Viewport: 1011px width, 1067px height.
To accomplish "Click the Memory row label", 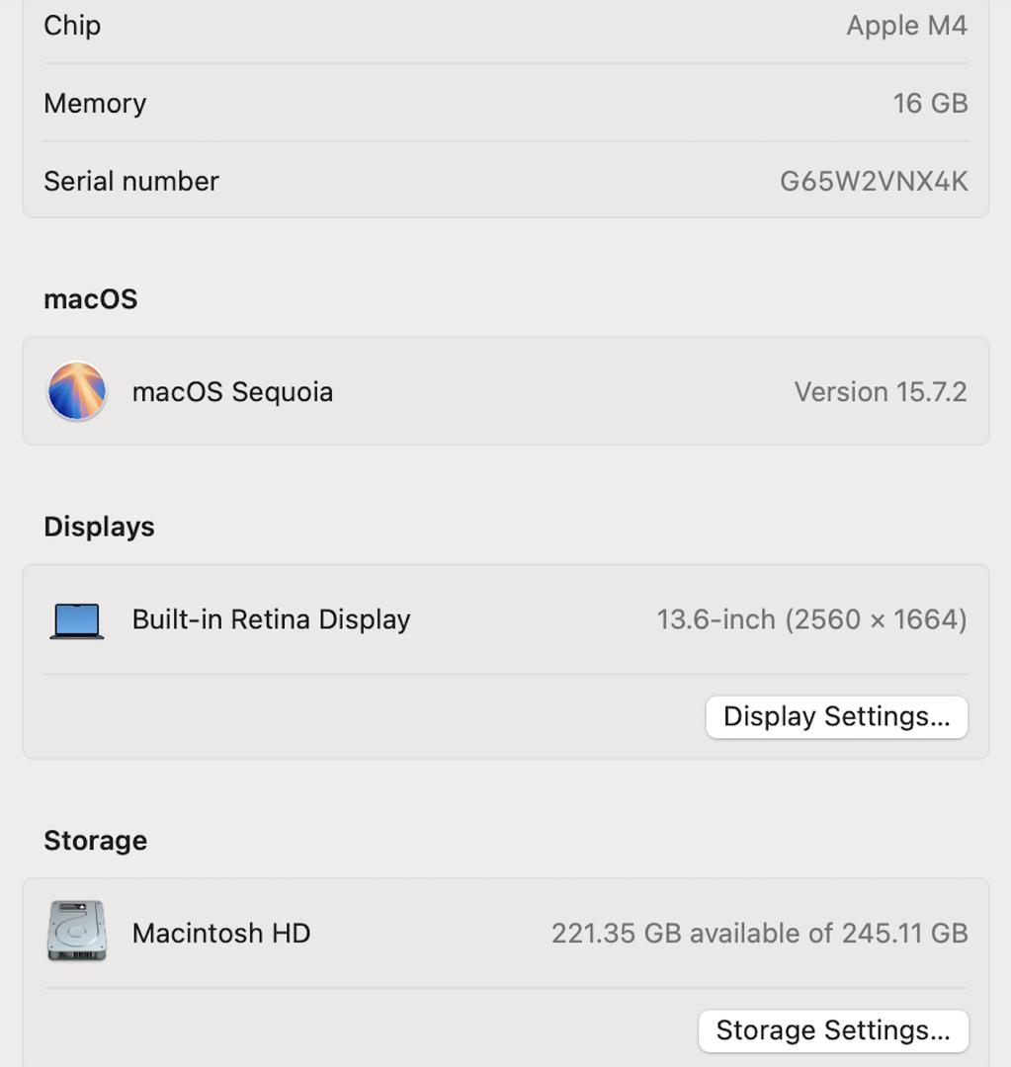I will coord(95,104).
